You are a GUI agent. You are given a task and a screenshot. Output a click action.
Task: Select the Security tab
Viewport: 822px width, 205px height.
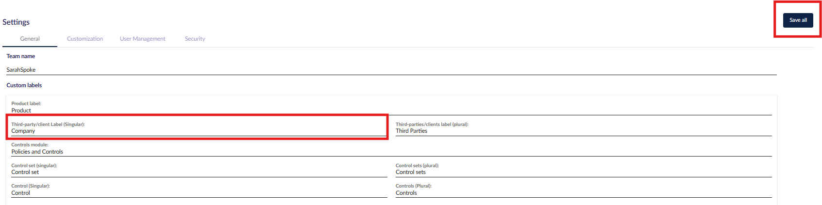coord(195,39)
